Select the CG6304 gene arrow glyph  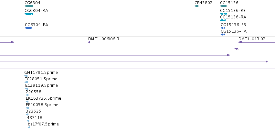(29, 6)
